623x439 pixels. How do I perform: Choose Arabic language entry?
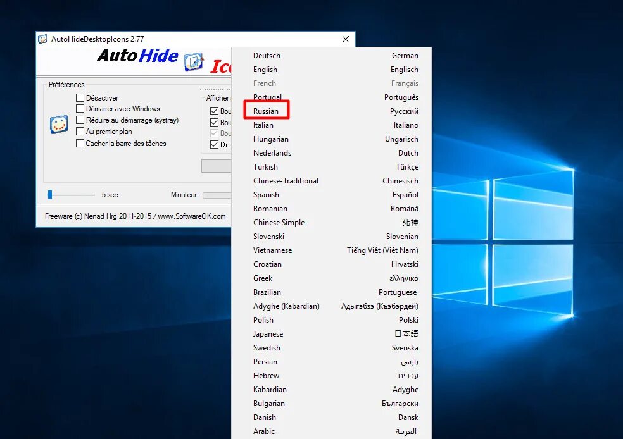pyautogui.click(x=331, y=431)
